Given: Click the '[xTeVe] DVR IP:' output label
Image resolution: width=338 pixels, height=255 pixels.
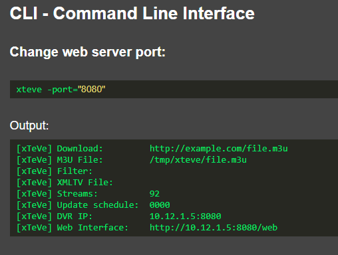Looking at the screenshot, I should tap(55, 216).
